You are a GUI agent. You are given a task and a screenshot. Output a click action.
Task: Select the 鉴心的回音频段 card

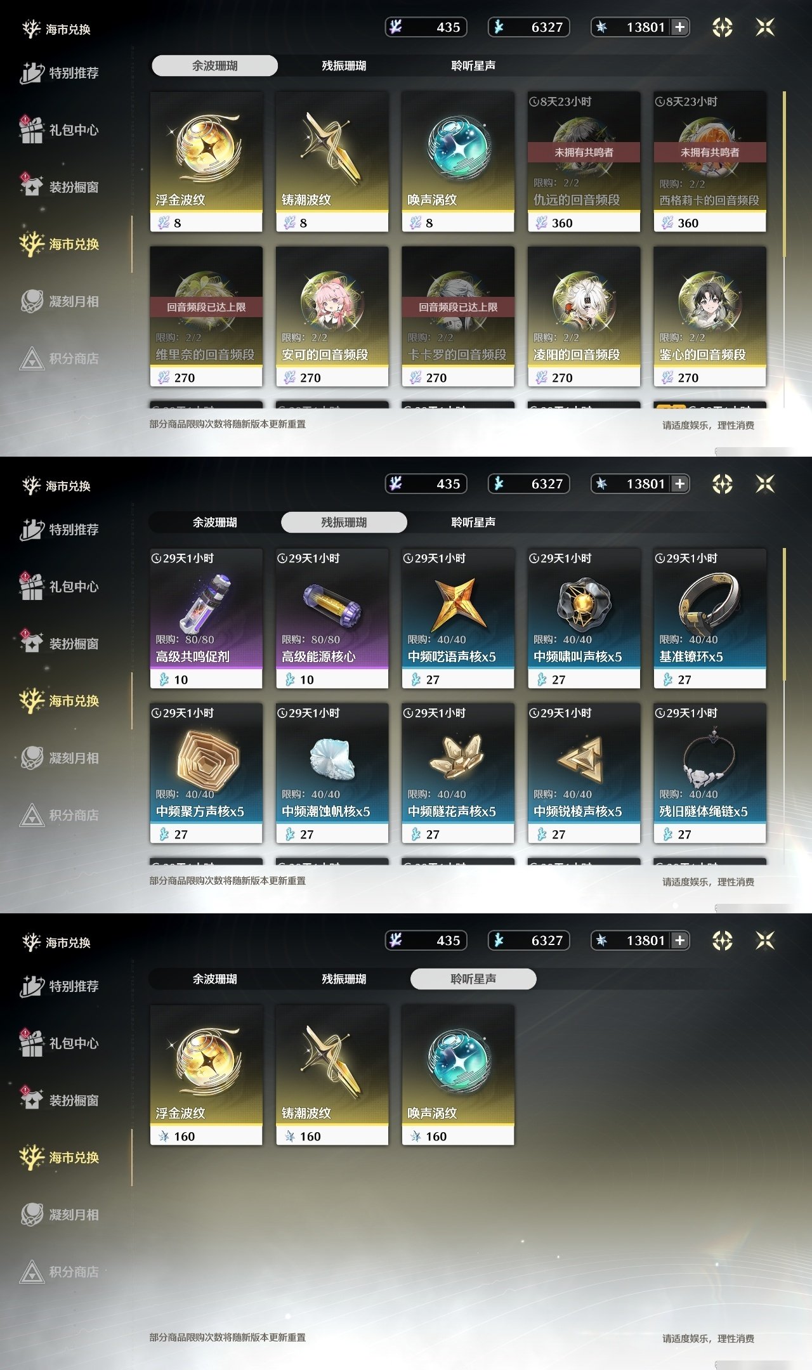coord(710,316)
